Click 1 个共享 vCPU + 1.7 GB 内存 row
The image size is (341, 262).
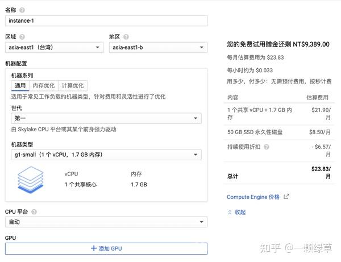[x=260, y=114]
